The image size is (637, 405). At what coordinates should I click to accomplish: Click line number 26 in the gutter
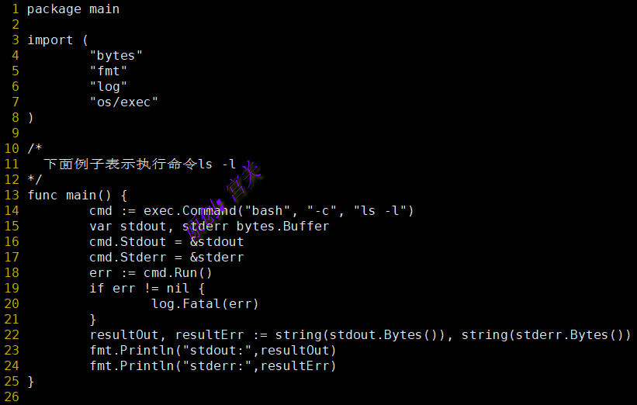pyautogui.click(x=11, y=397)
